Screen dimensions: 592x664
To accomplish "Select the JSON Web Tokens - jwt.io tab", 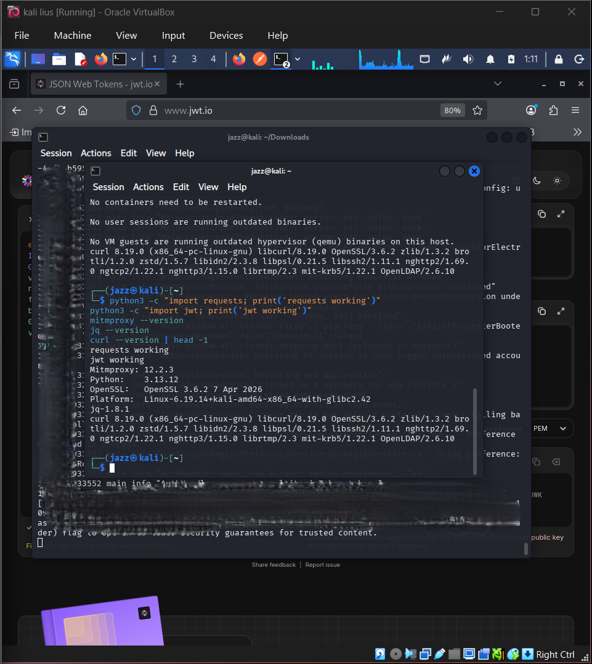I will [99, 84].
